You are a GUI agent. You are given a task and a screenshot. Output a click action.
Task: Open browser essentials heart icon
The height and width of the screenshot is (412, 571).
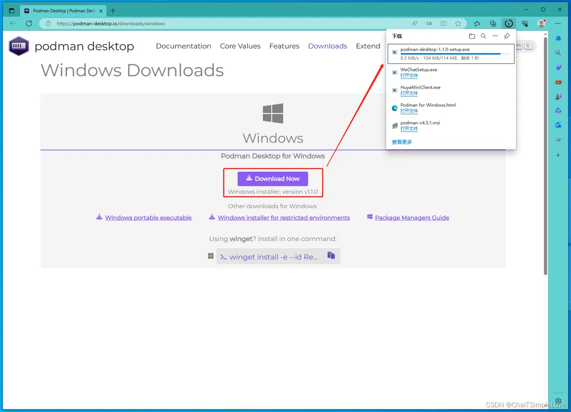525,24
